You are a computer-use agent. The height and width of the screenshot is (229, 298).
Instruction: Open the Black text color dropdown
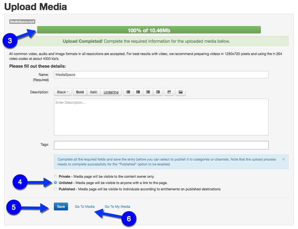point(63,92)
